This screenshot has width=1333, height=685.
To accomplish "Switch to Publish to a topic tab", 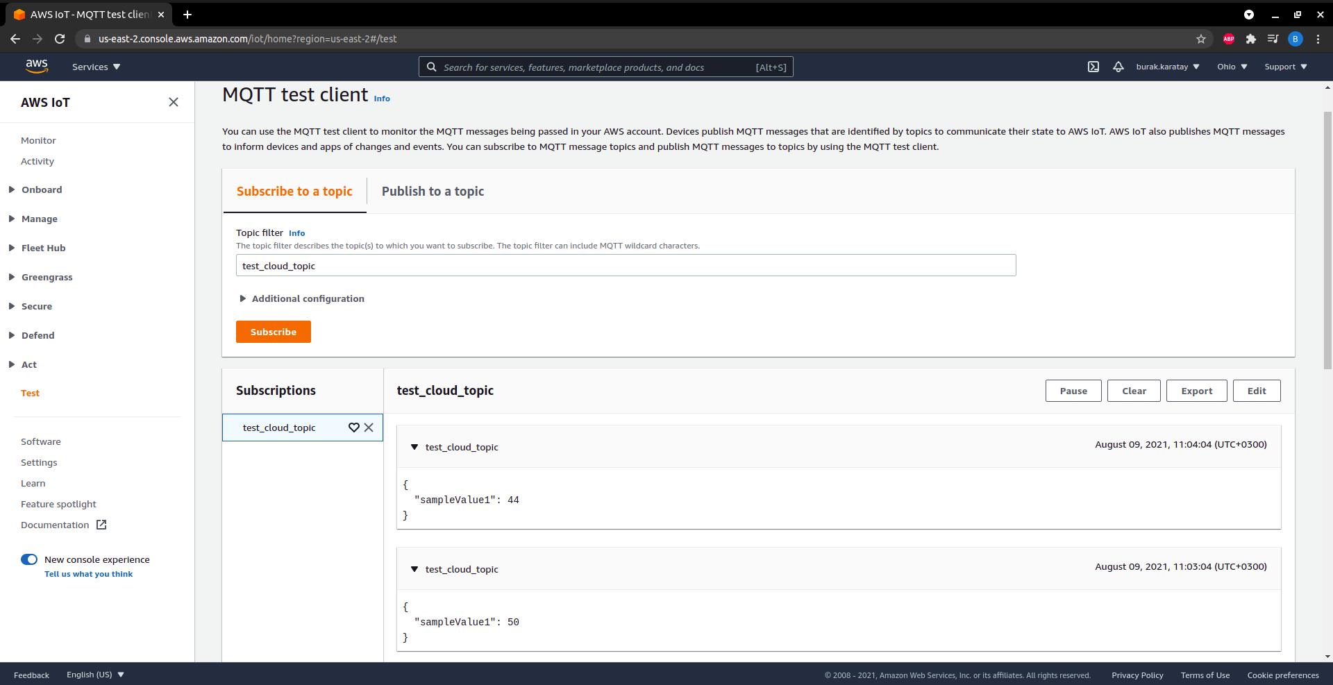I will (x=433, y=192).
